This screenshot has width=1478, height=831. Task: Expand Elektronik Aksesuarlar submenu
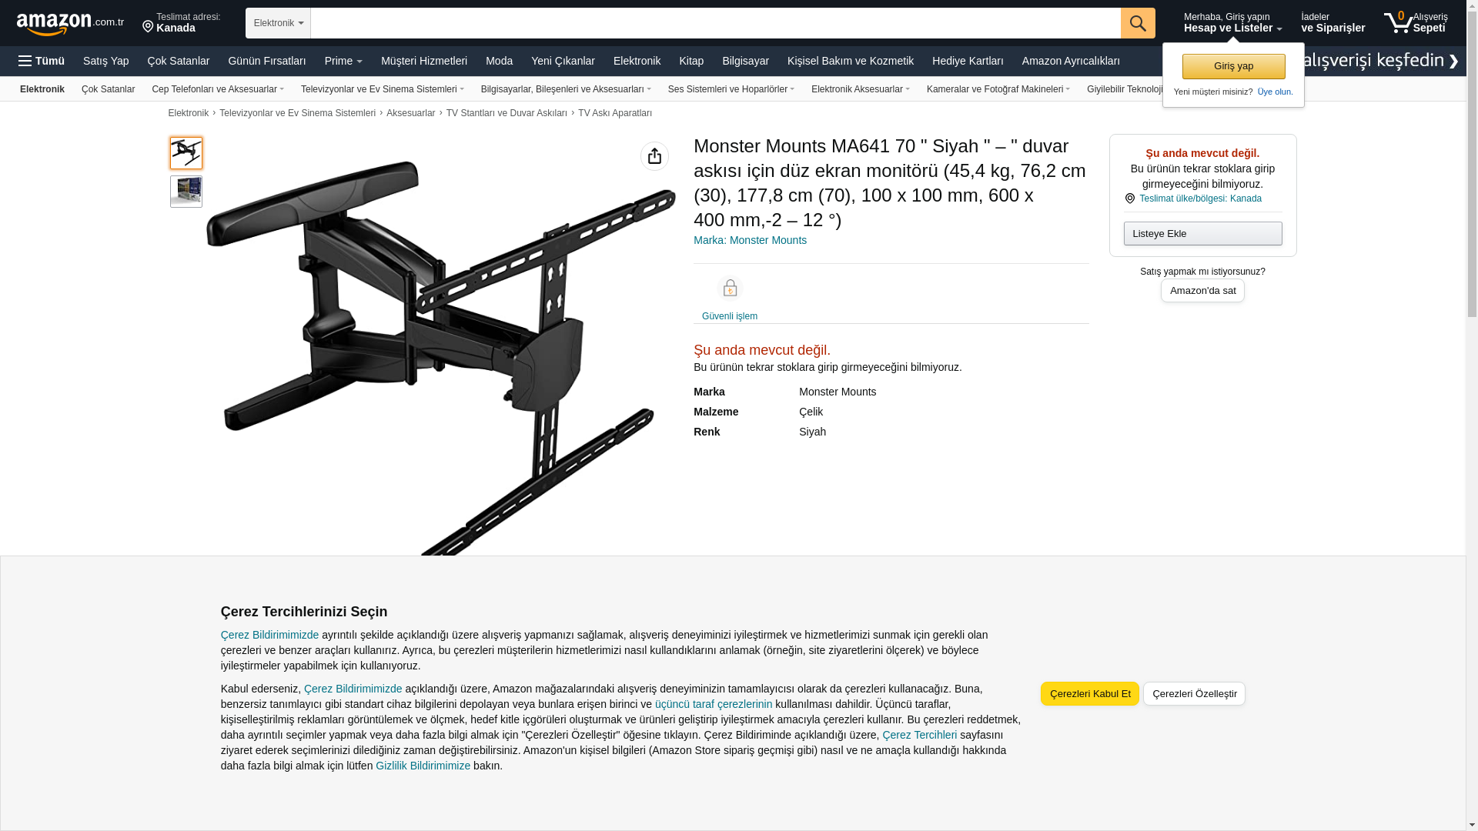click(x=861, y=89)
